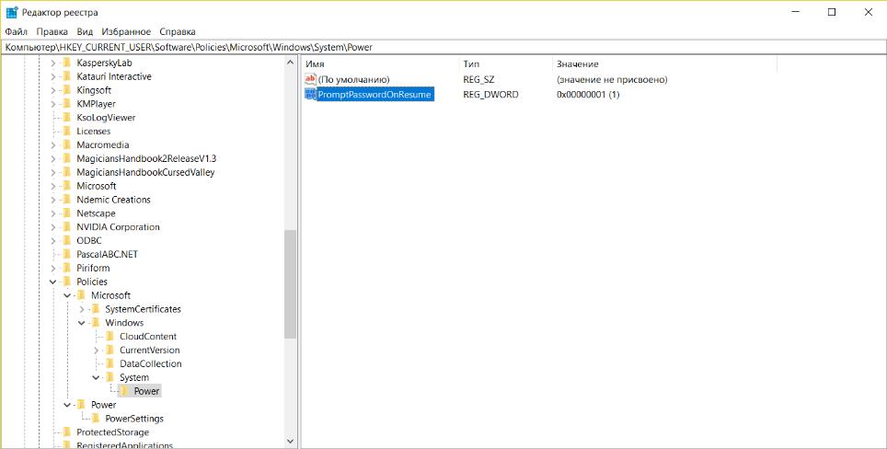Click the (значение не присвоено) data cell
This screenshot has width=887, height=449.
[612, 80]
